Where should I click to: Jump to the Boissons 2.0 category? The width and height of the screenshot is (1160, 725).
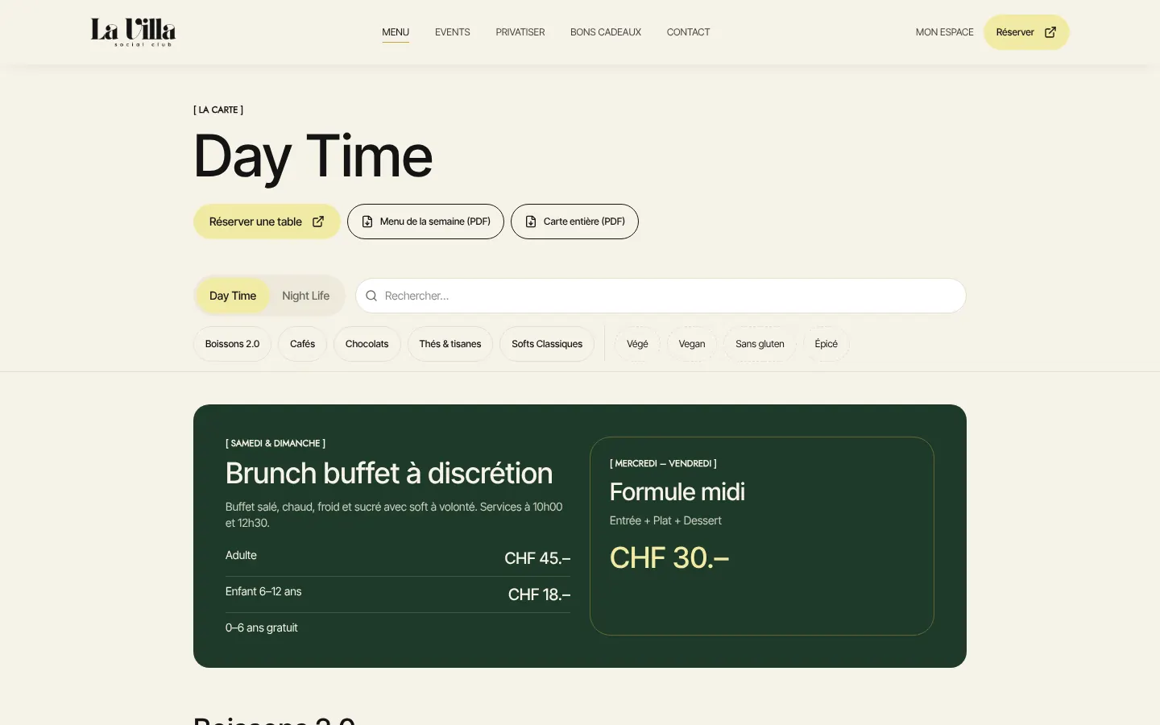click(232, 344)
